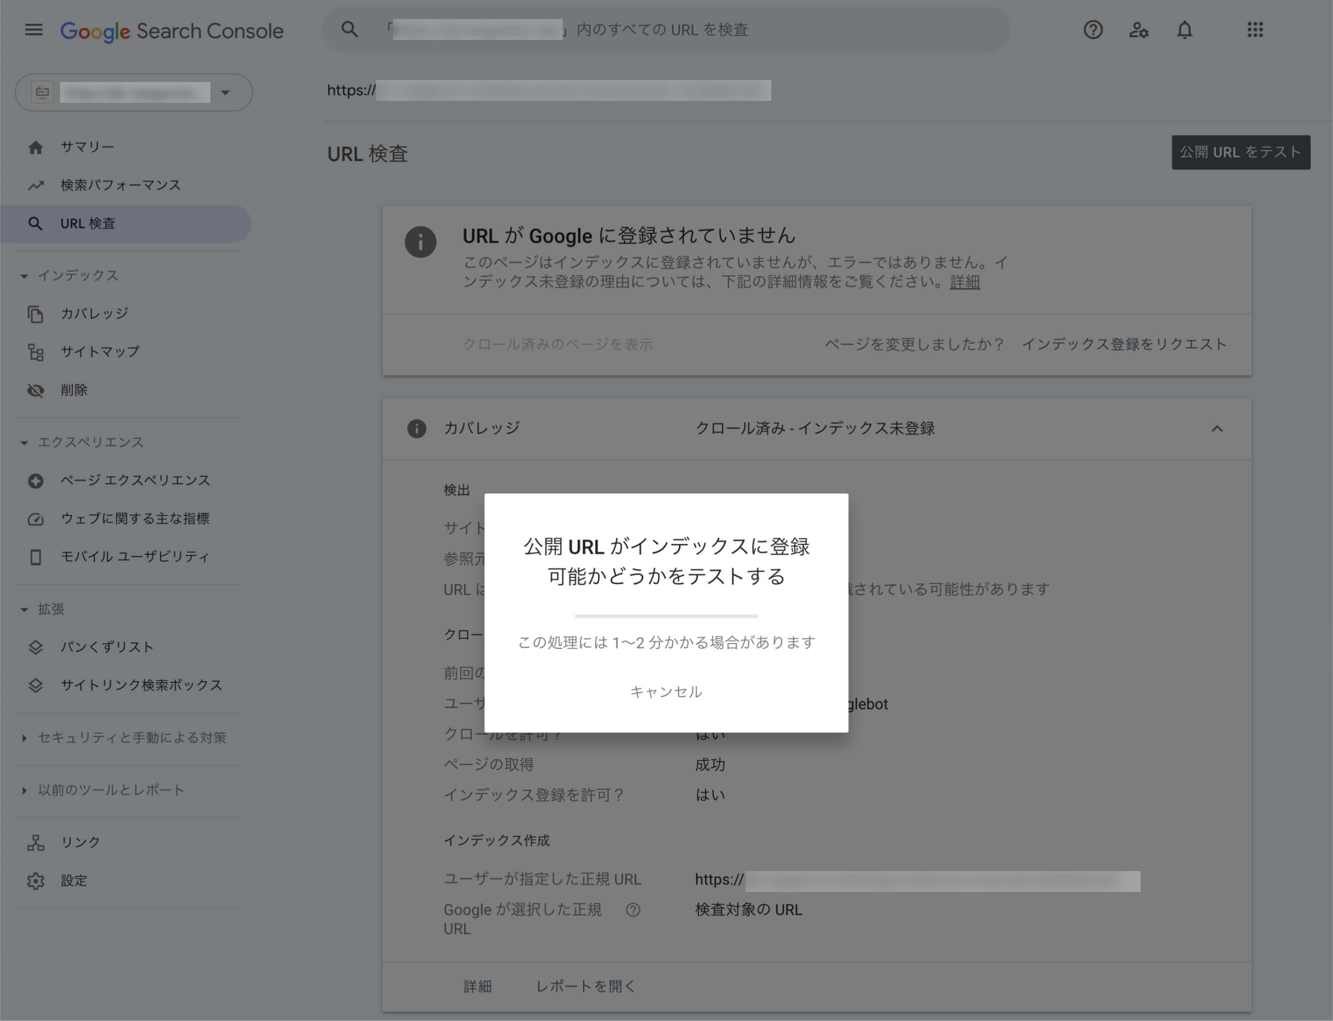This screenshot has height=1021, width=1333.
Task: Click the layers icon beside サイトリンク検索ボックス
Action: pos(36,686)
